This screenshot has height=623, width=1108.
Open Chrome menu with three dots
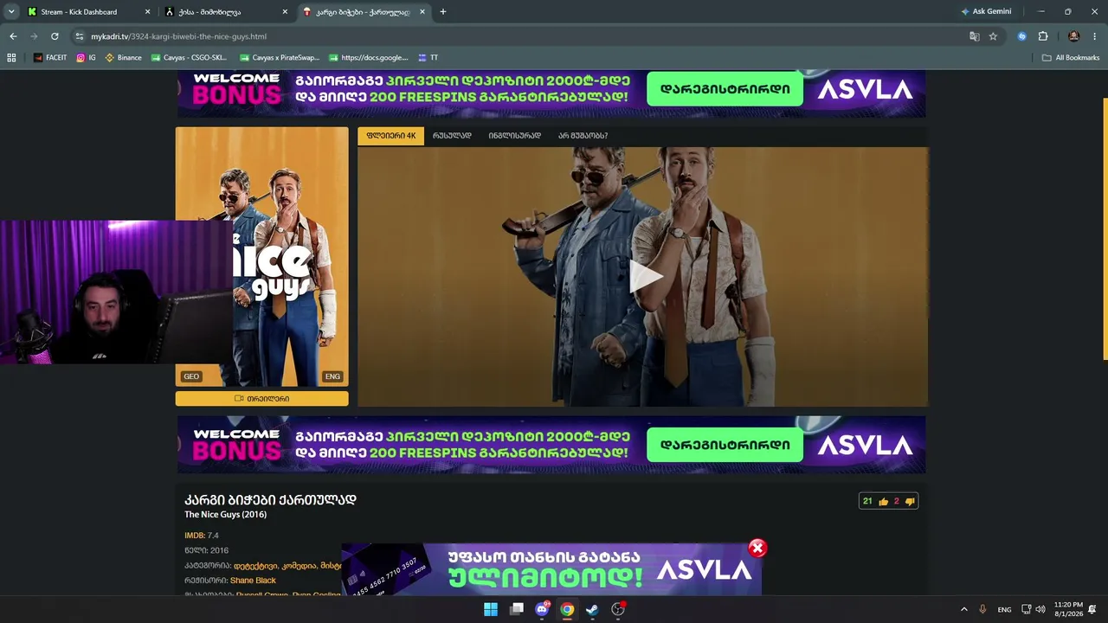pyautogui.click(x=1095, y=36)
